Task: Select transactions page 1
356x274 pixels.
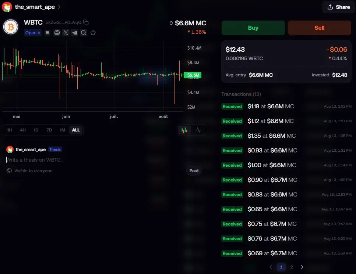Action: click(x=281, y=267)
